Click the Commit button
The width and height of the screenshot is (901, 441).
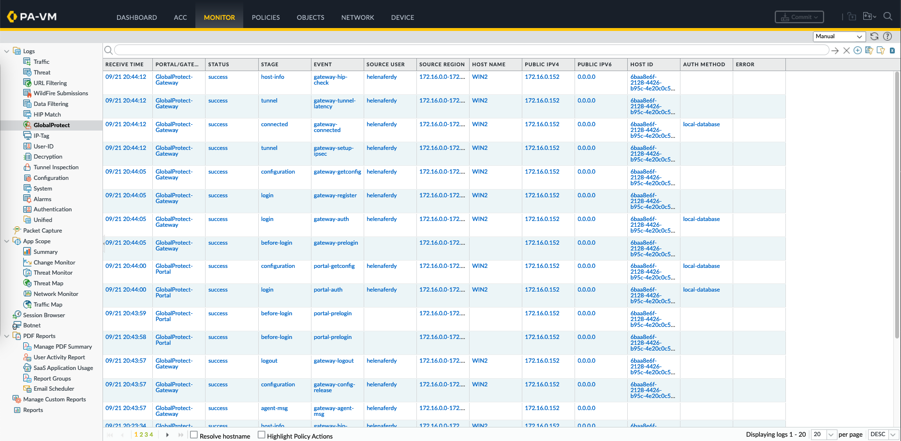[799, 17]
